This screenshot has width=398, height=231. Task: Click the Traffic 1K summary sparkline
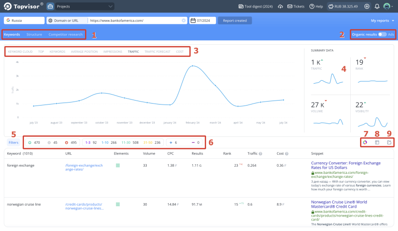click(328, 79)
